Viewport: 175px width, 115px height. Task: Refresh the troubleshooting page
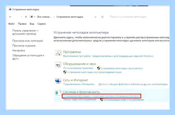pos(102,17)
